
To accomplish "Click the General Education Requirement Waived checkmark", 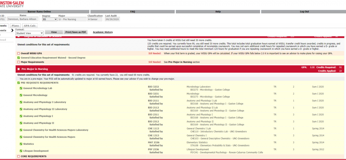I will click(x=18, y=58).
